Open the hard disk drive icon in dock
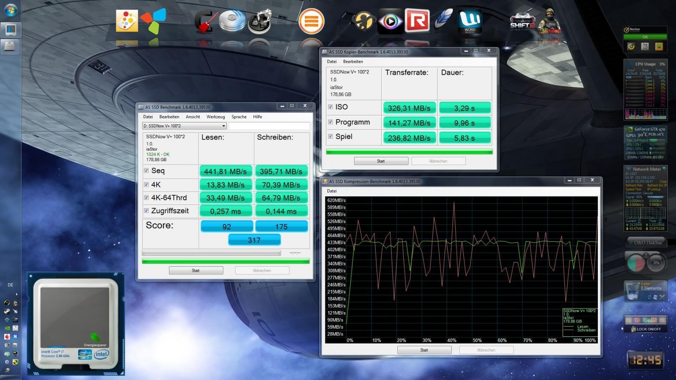This screenshot has width=676, height=380. click(x=232, y=21)
